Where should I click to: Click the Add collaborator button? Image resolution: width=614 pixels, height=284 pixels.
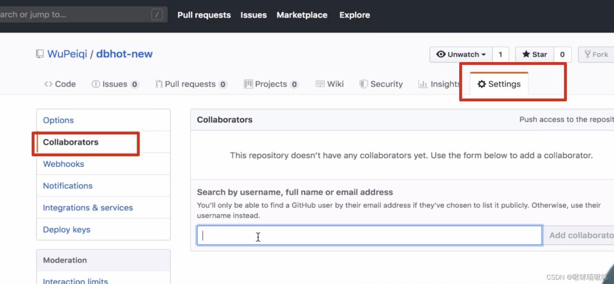point(579,235)
